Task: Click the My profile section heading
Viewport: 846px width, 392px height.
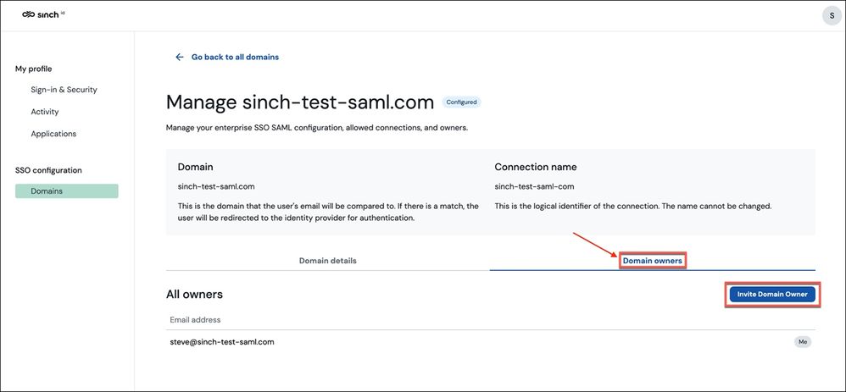Action: (x=33, y=69)
